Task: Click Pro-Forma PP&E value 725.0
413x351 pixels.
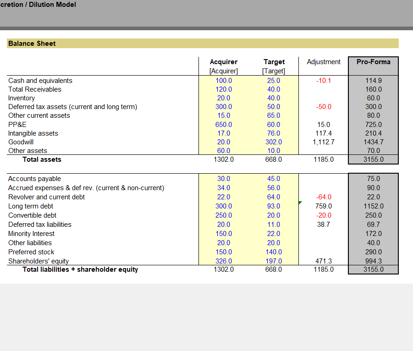Action: [374, 125]
